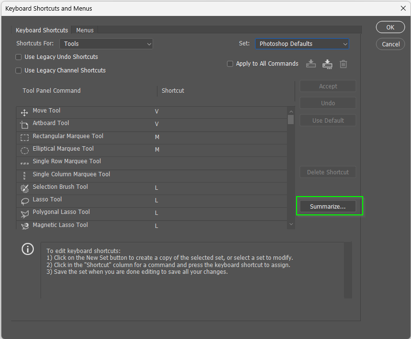Click the shortcut column scrollbar down arrow

click(291, 224)
